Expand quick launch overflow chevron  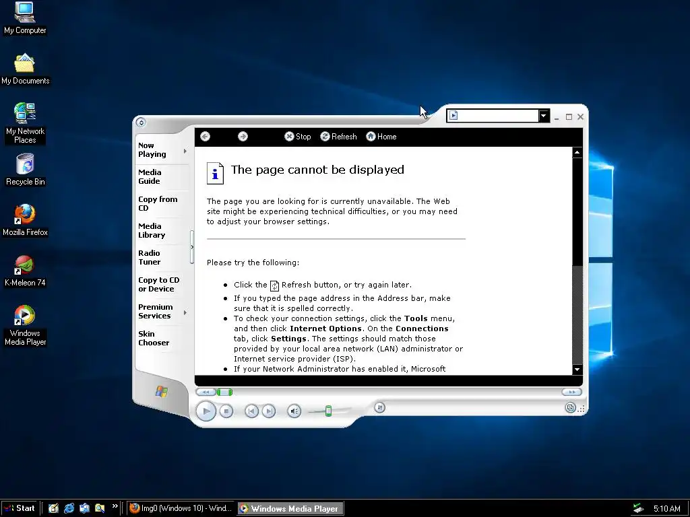tap(115, 506)
